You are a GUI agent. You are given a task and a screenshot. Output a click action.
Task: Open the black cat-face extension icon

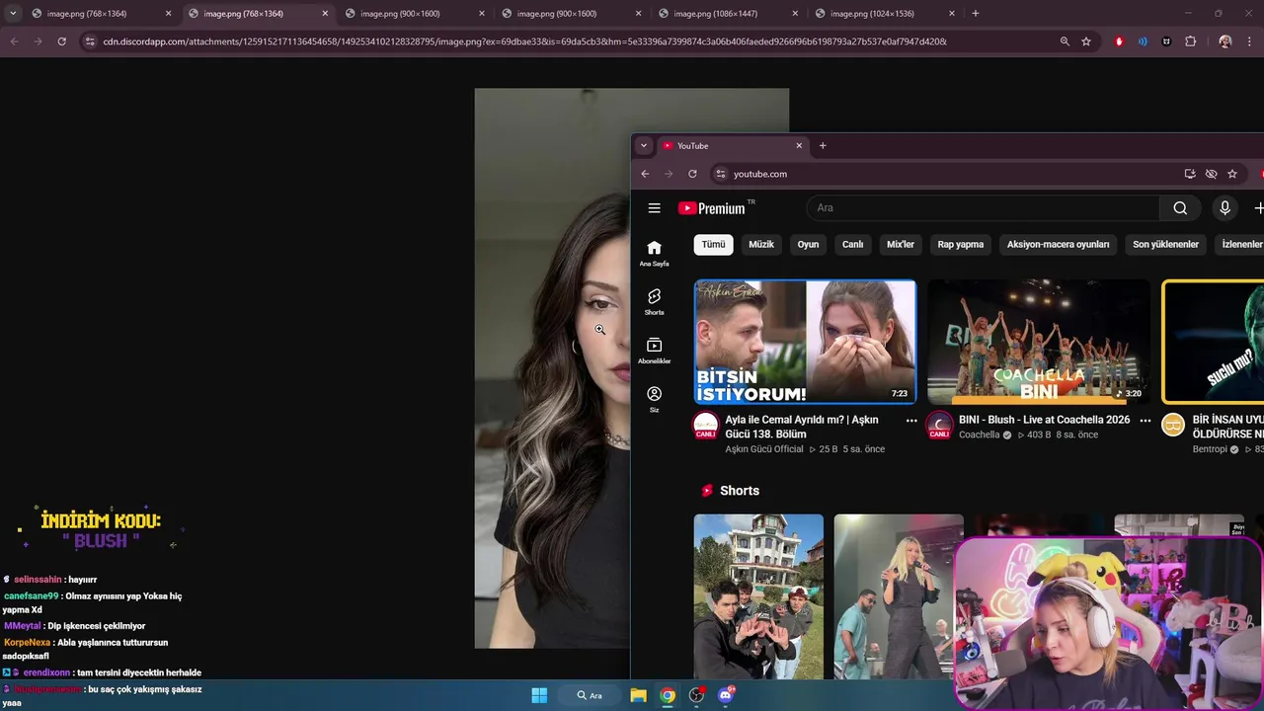pos(1166,41)
